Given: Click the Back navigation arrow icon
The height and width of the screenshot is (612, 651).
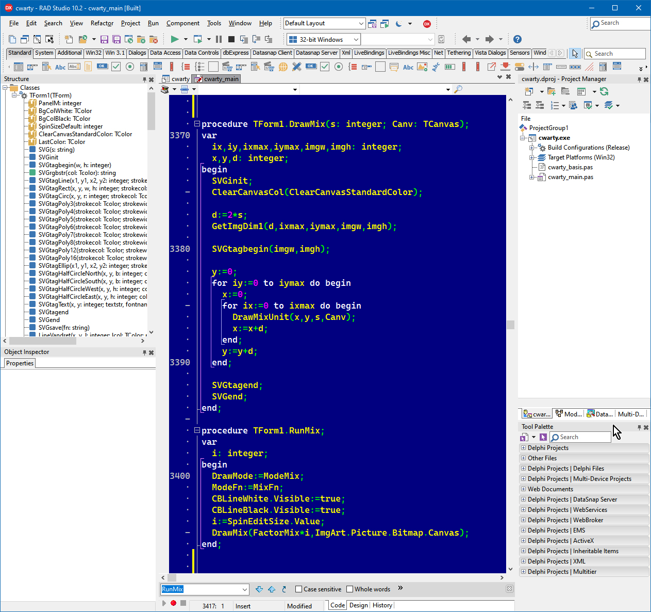Looking at the screenshot, I should click(466, 39).
